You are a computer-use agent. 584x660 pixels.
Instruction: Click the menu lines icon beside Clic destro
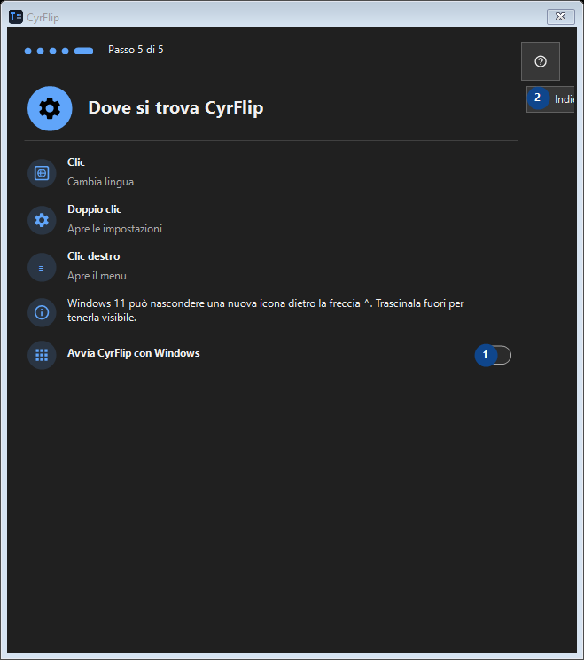tap(42, 268)
